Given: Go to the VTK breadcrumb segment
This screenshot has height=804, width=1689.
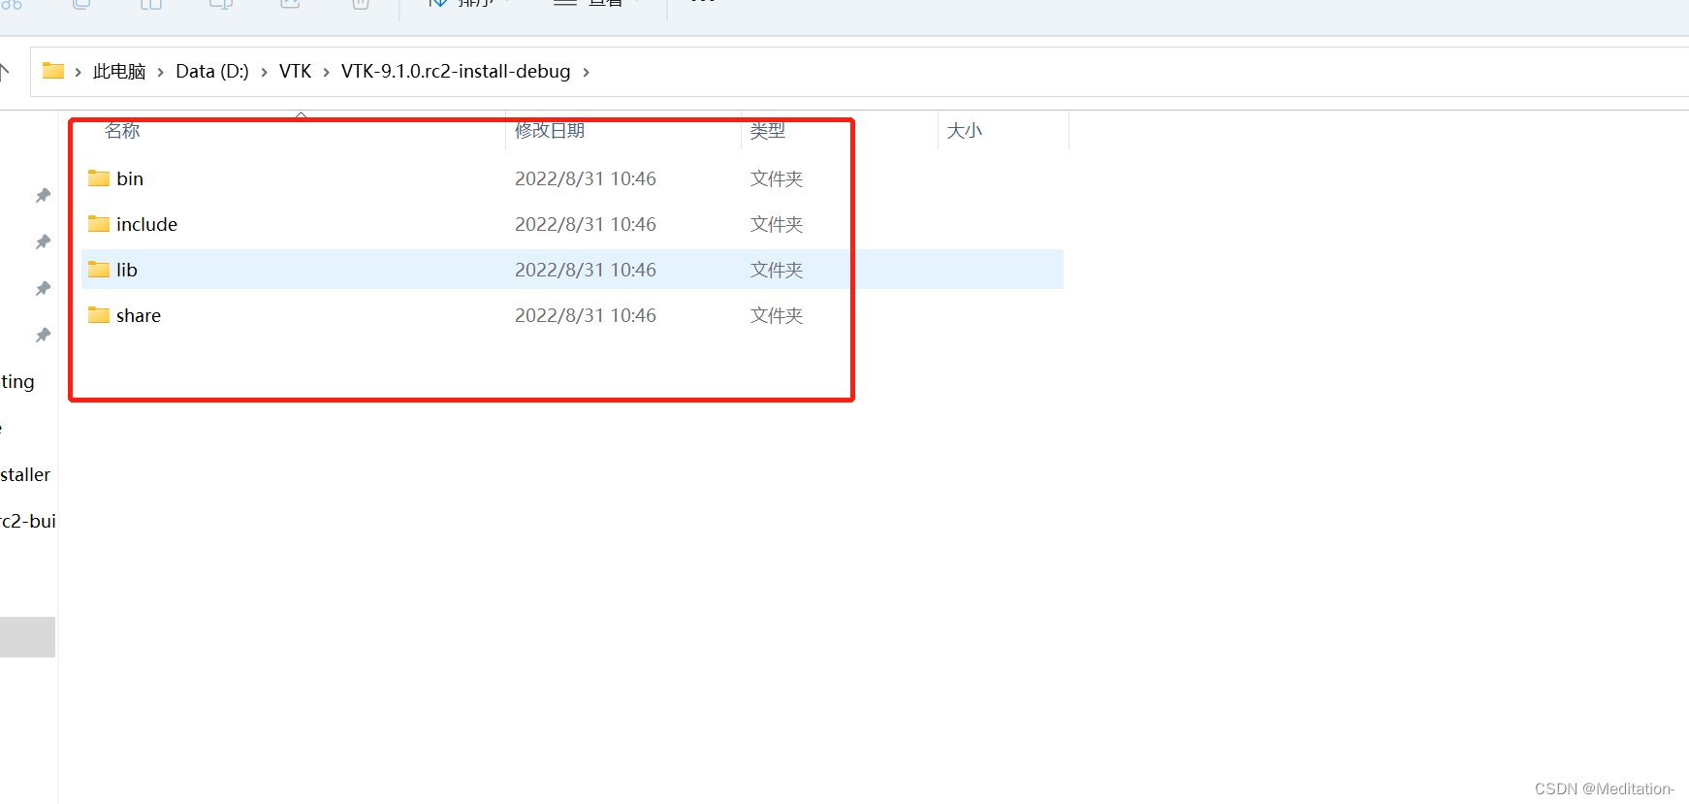Looking at the screenshot, I should tap(296, 72).
